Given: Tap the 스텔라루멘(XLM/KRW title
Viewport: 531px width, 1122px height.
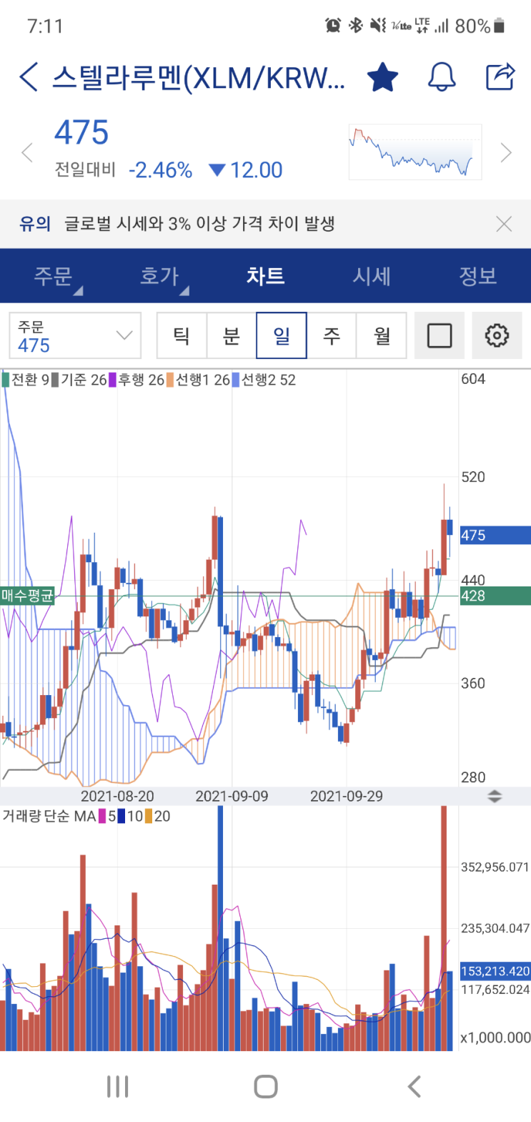Looking at the screenshot, I should coord(199,77).
